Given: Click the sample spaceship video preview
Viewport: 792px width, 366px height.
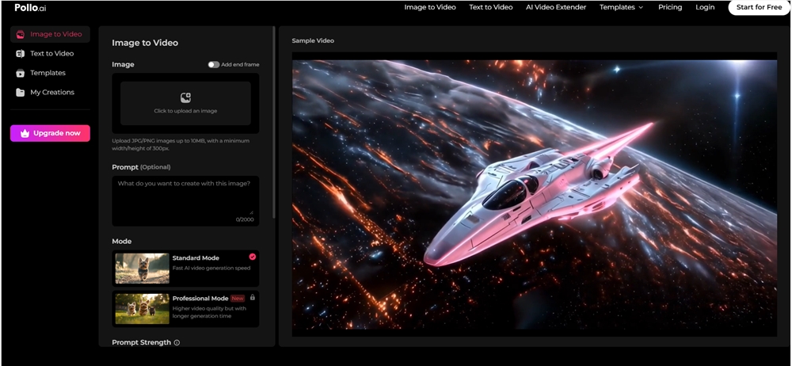Looking at the screenshot, I should [x=535, y=194].
